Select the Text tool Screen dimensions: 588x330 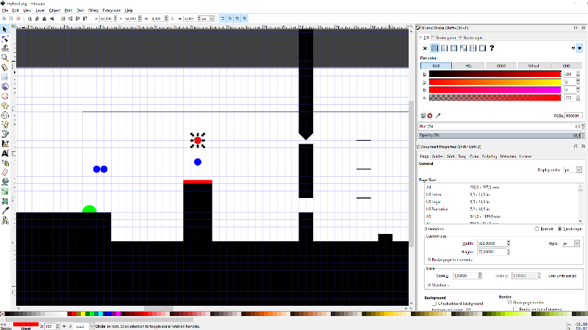click(x=5, y=153)
